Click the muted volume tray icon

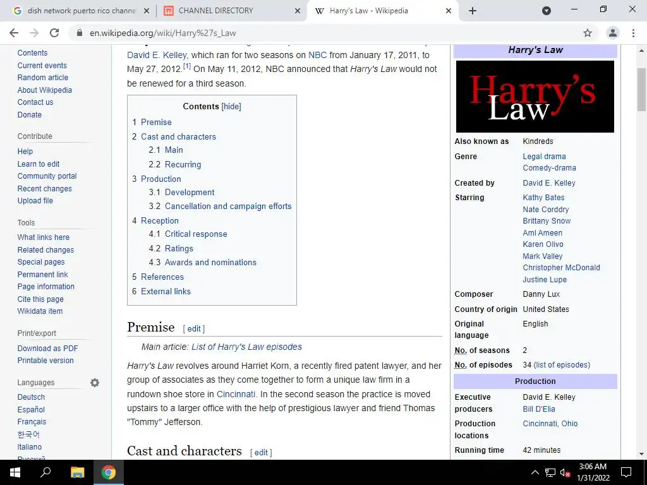(565, 472)
